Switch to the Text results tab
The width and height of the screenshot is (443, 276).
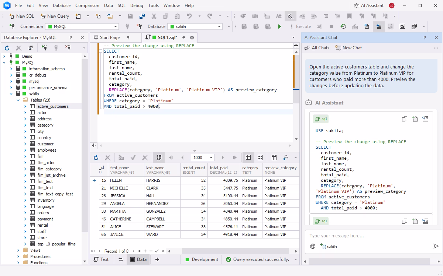click(x=101, y=259)
